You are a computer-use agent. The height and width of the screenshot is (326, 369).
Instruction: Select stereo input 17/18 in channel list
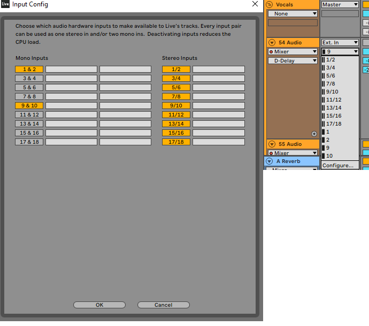[340, 124]
